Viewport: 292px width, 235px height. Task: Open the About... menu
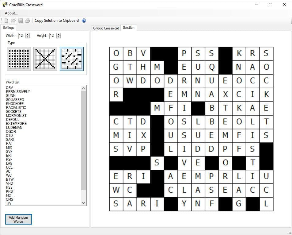[11, 13]
